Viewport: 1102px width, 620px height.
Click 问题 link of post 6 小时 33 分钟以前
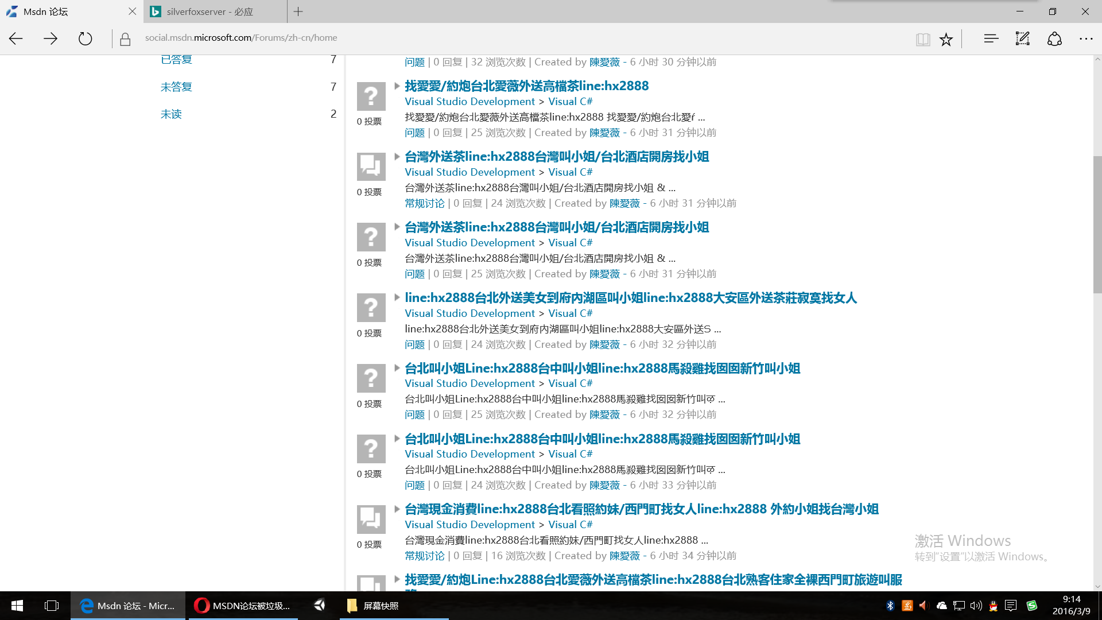(x=414, y=485)
